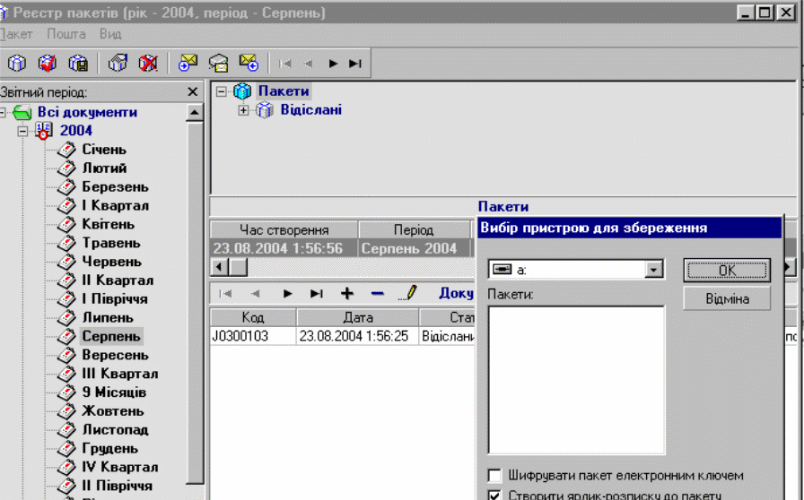Click the package with red X delete icon
The width and height of the screenshot is (804, 500).
pos(148,64)
